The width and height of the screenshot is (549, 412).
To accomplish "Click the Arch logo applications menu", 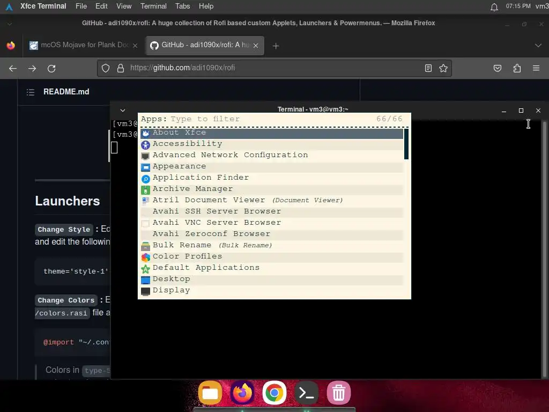I will pos(9,6).
